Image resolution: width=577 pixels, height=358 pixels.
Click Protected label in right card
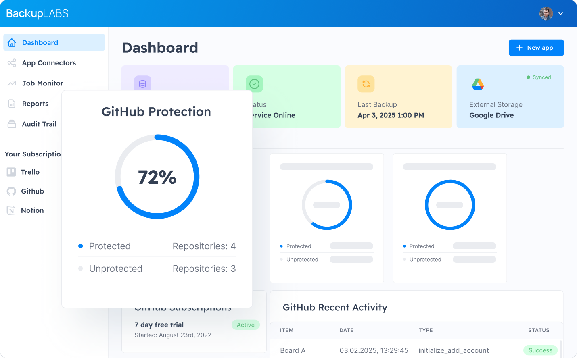(x=422, y=246)
